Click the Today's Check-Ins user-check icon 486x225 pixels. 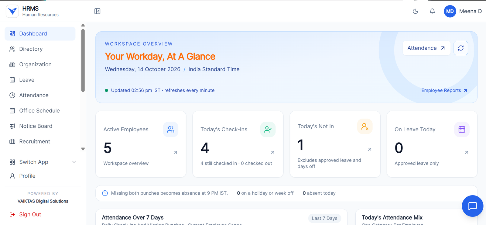[268, 130]
